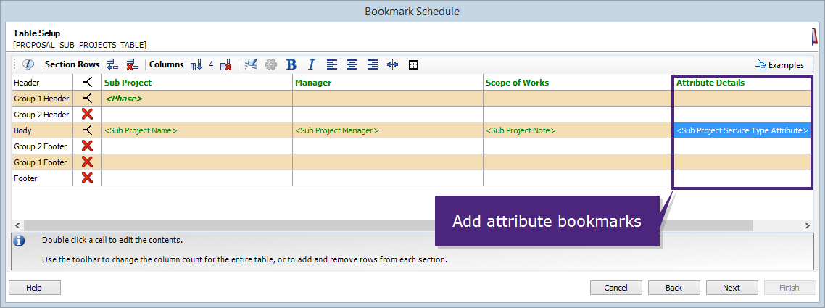Select the Sub Project Manager body cell
825x308 pixels.
pos(388,130)
